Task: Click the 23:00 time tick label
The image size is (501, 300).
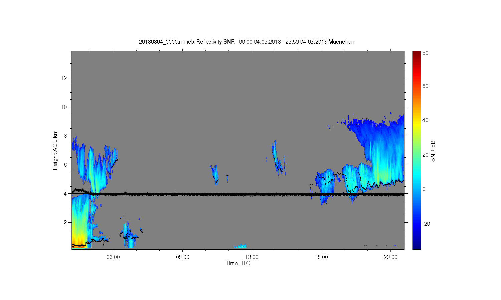Action: (391, 257)
